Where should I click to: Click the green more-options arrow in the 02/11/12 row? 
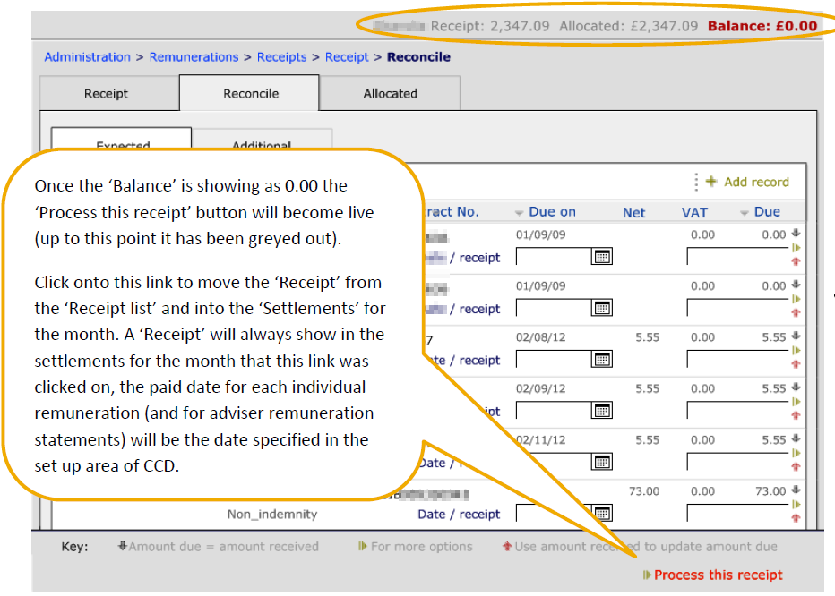pyautogui.click(x=796, y=453)
